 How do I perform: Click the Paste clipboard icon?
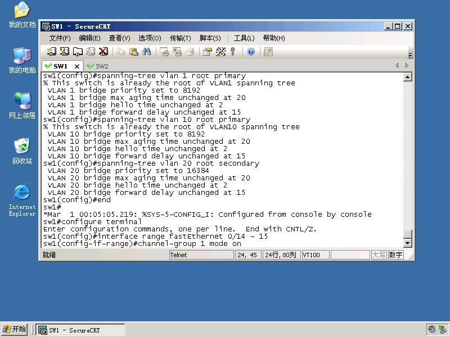133,52
